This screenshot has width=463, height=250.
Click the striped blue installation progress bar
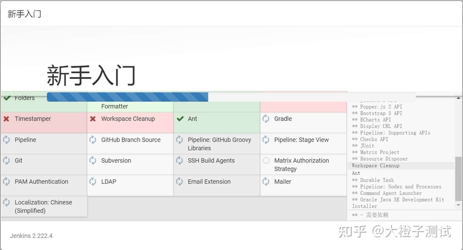click(x=127, y=97)
